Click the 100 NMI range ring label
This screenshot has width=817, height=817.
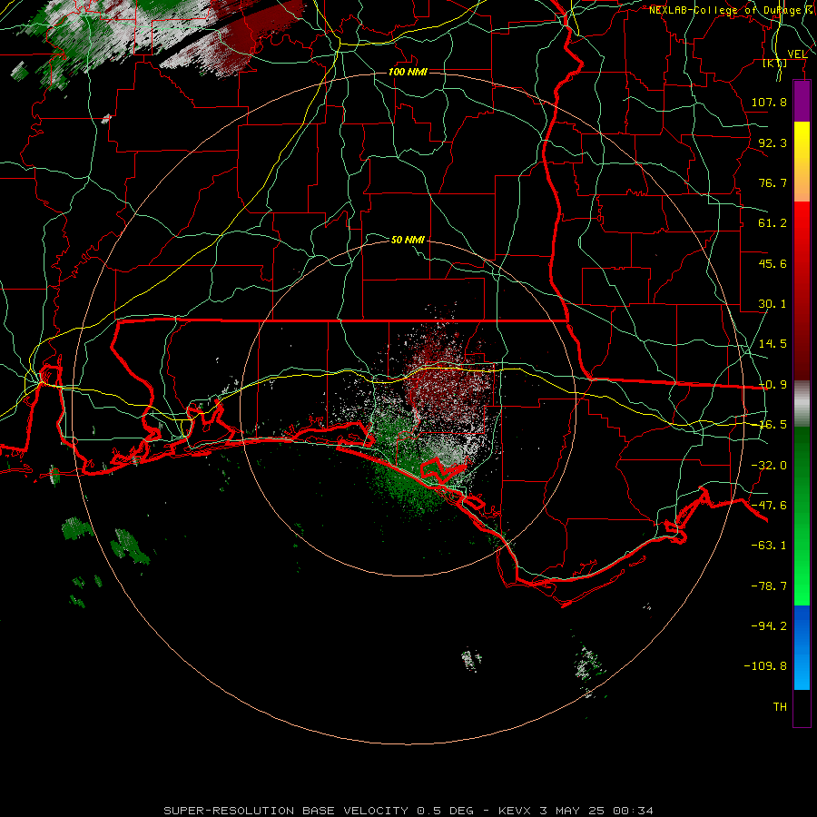point(408,72)
